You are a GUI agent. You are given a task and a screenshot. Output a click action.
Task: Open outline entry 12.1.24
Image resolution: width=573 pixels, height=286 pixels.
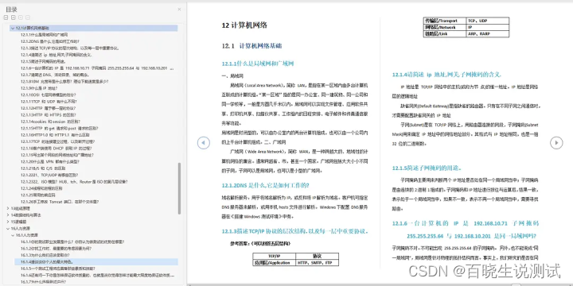click(41, 188)
